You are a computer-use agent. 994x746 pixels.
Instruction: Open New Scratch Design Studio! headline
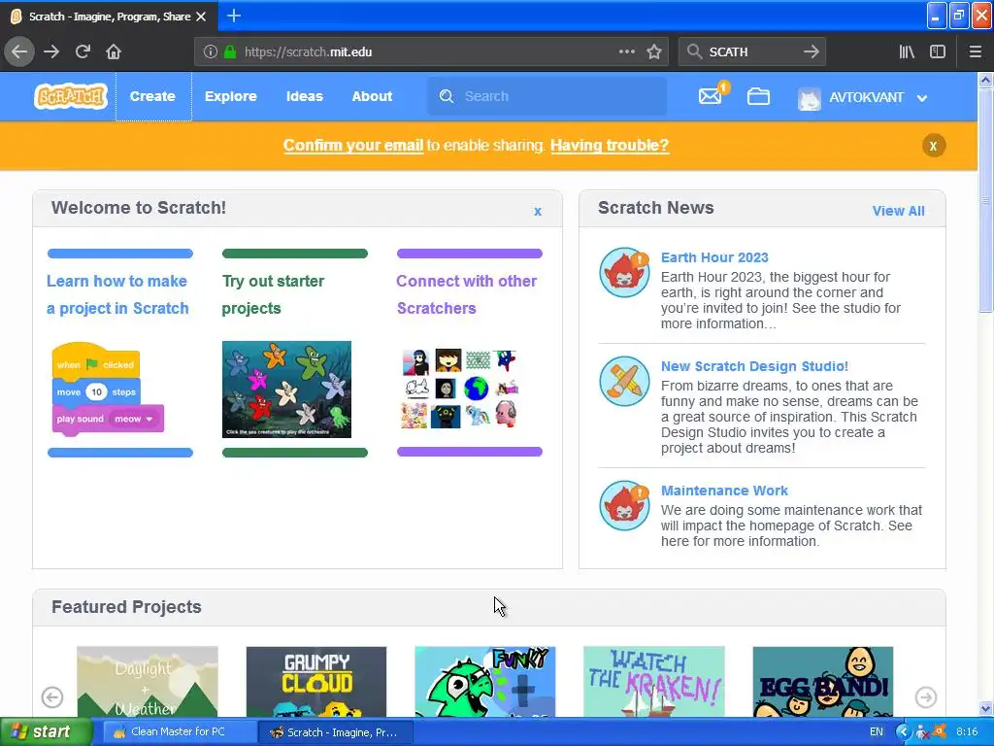click(754, 366)
